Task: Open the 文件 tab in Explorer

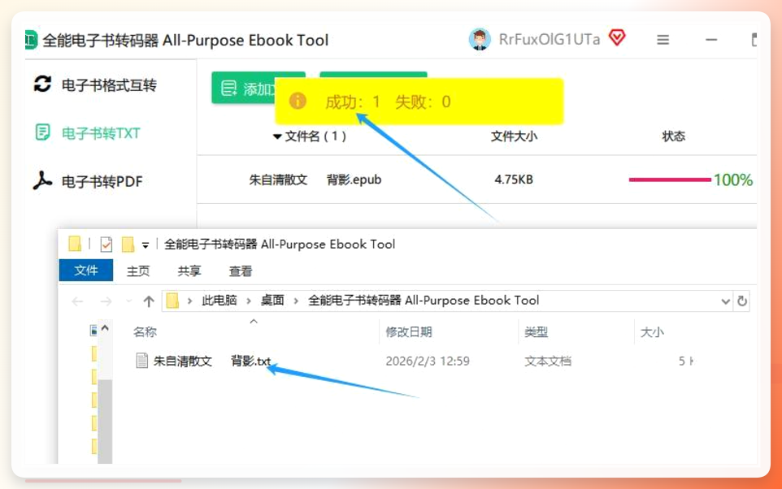Action: click(86, 270)
